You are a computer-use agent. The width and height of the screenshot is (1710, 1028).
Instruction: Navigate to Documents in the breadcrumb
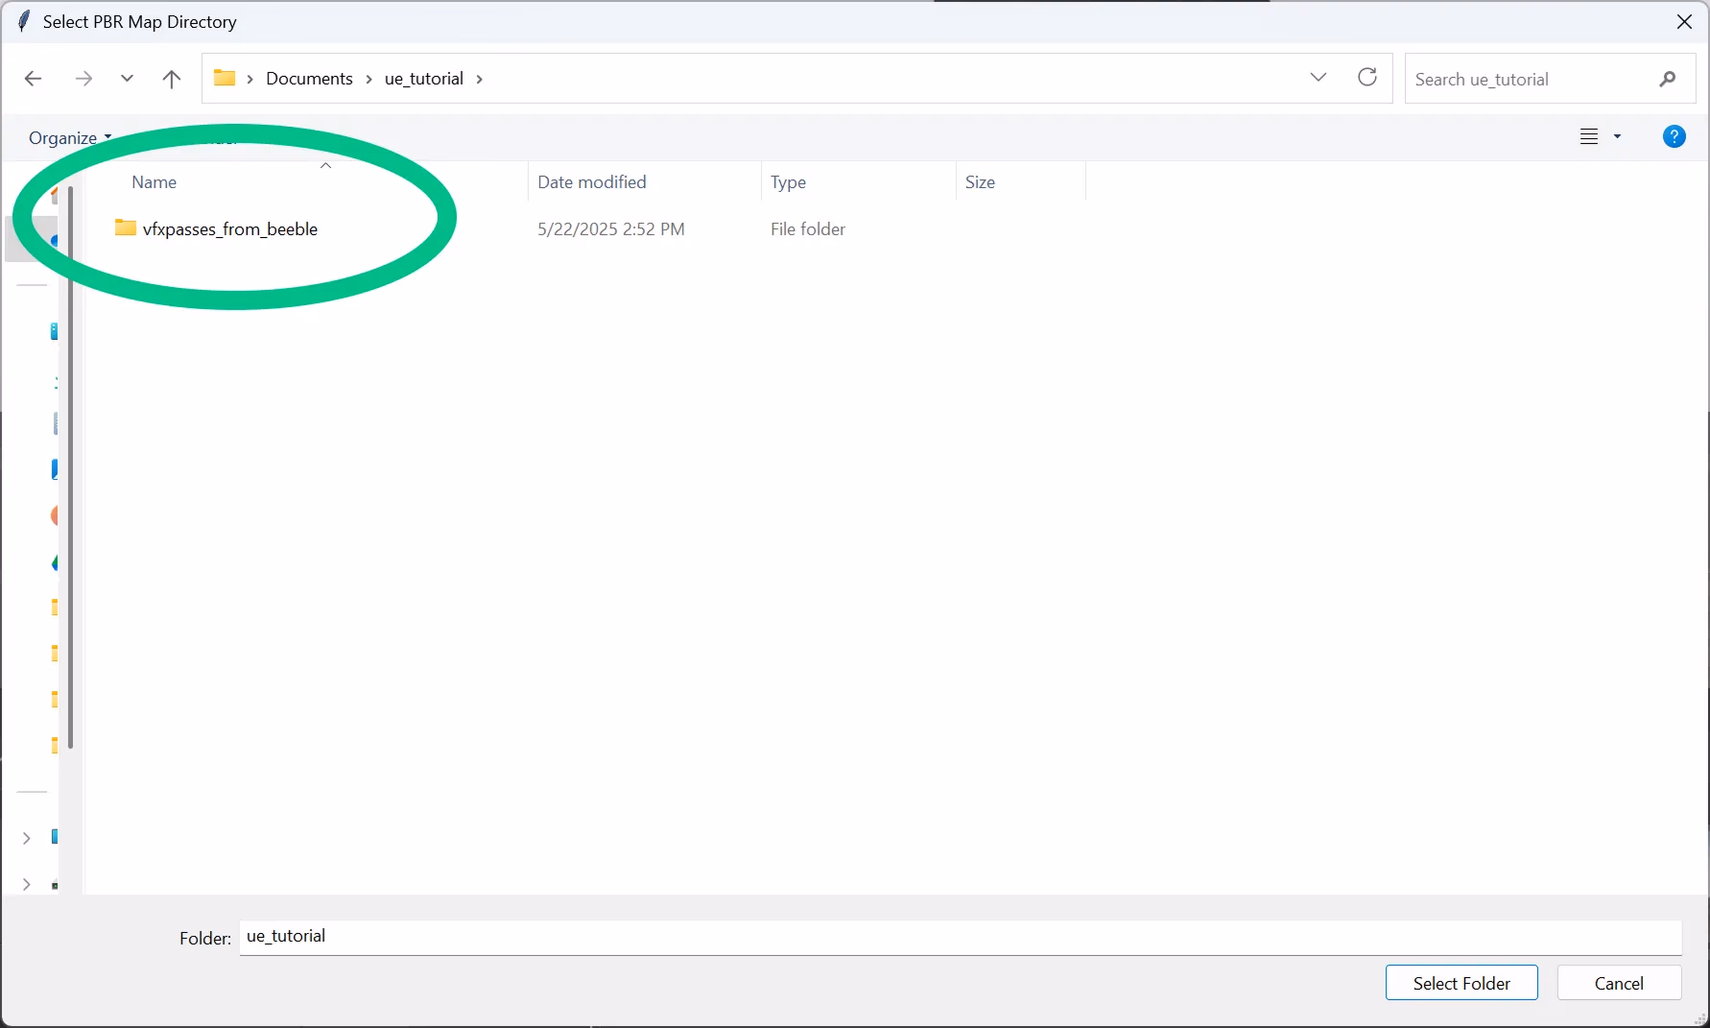click(x=309, y=79)
